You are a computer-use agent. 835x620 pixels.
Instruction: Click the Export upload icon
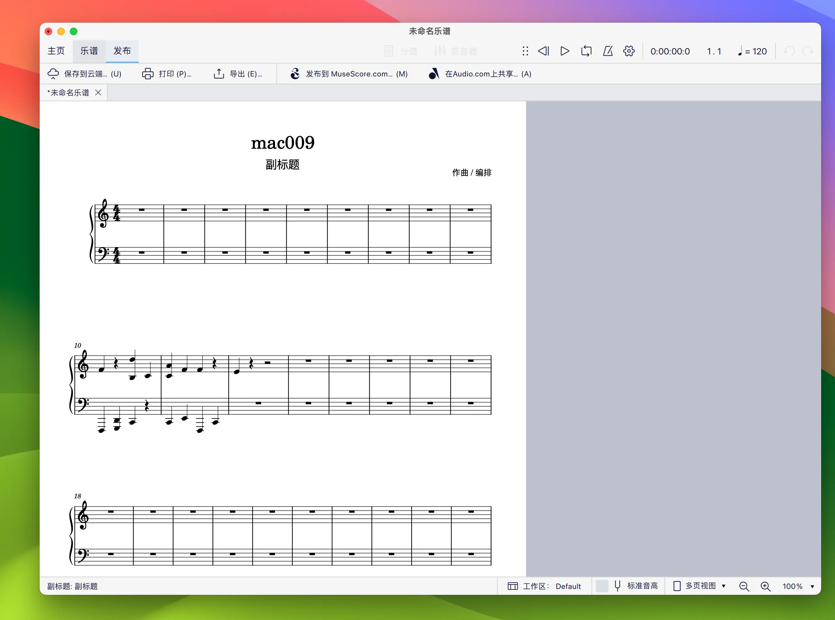point(219,74)
